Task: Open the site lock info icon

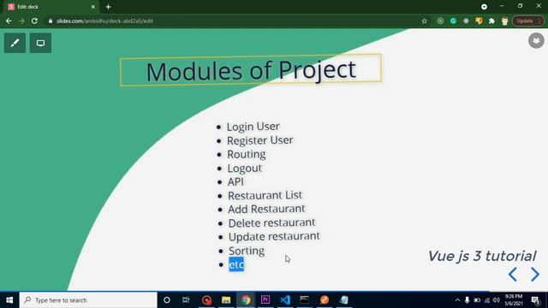Action: tap(51, 21)
